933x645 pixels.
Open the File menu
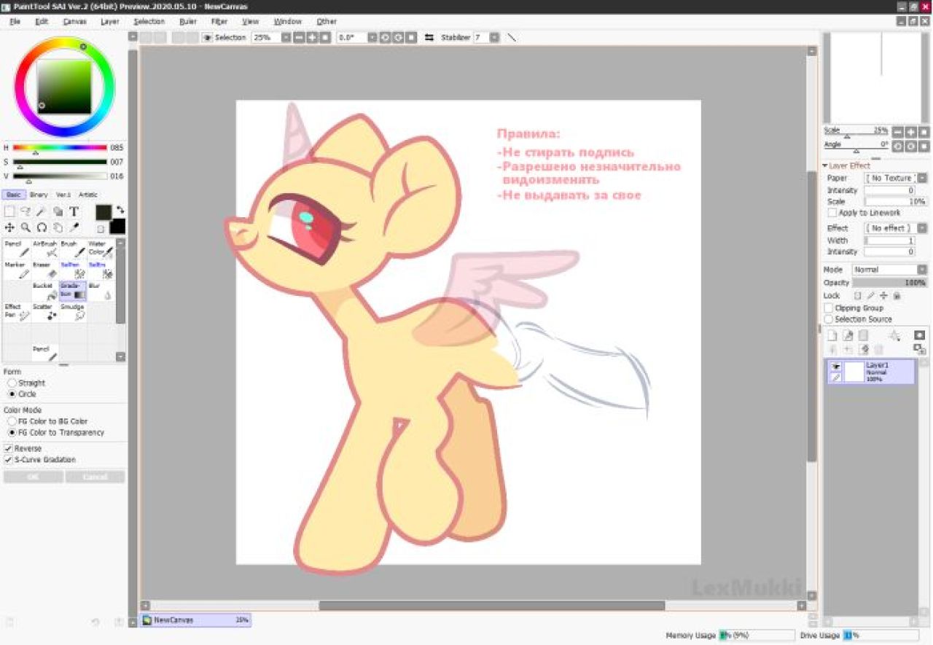15,22
